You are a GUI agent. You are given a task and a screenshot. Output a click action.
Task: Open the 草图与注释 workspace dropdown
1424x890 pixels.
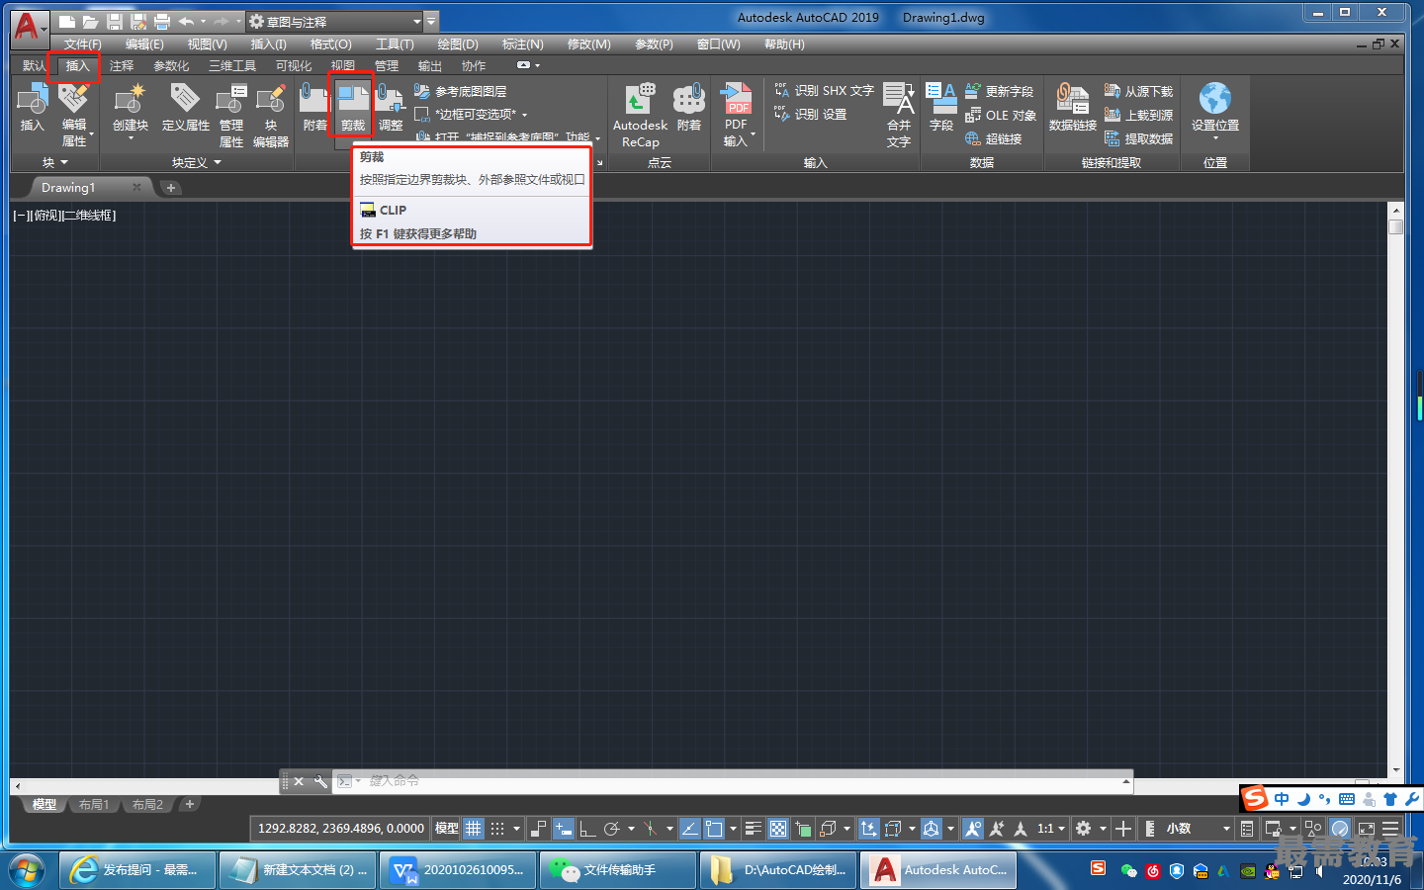pos(336,21)
